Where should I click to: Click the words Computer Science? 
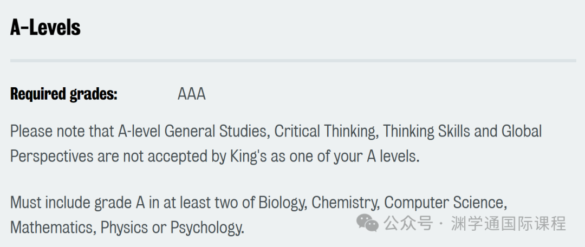coord(445,203)
